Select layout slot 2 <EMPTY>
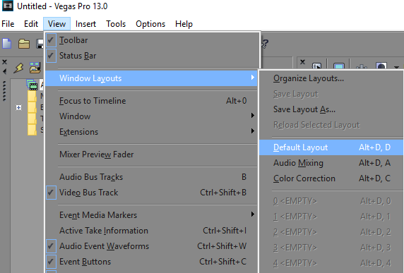 click(x=331, y=232)
